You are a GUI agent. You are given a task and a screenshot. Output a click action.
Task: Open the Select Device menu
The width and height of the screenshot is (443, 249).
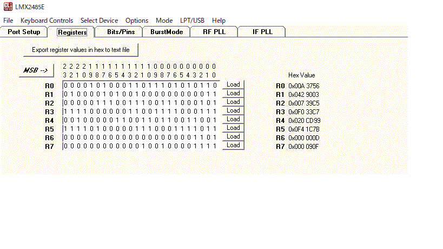pyautogui.click(x=99, y=21)
